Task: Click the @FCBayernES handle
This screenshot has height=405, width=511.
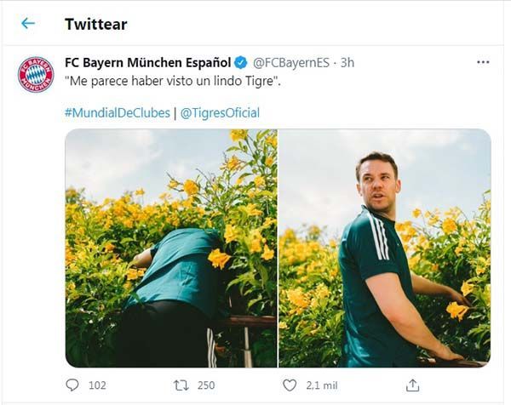Action: (290, 62)
